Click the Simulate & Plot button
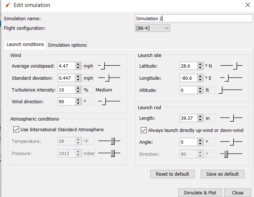The width and height of the screenshot is (254, 197). point(200,193)
